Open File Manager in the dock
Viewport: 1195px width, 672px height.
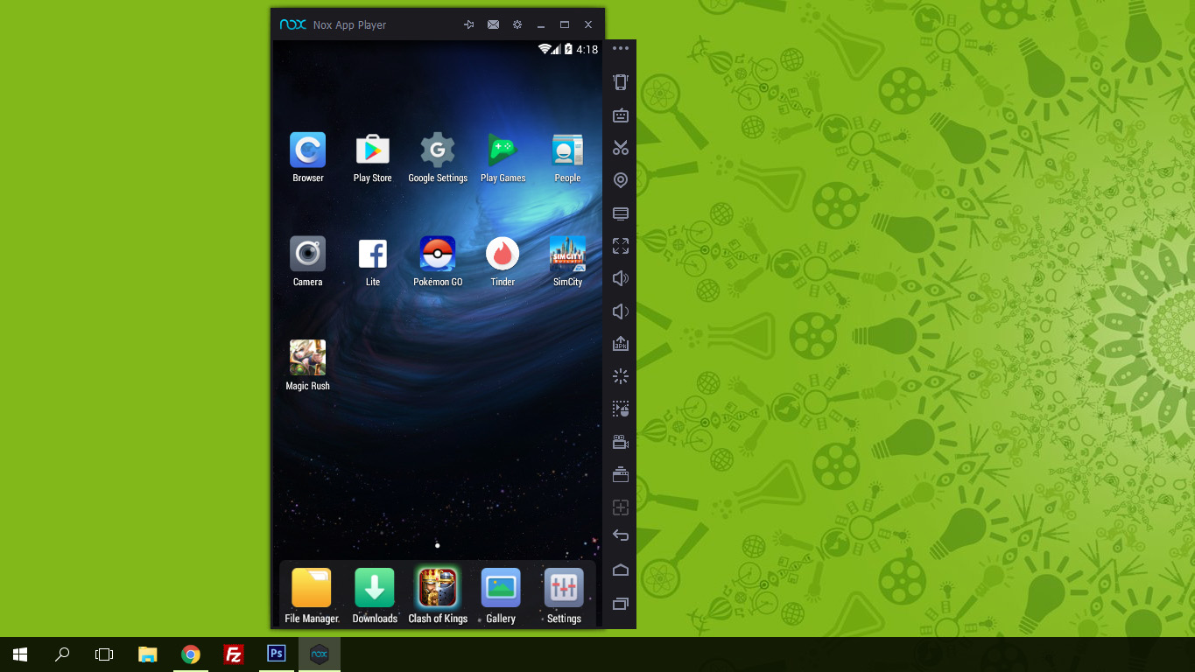coord(312,588)
